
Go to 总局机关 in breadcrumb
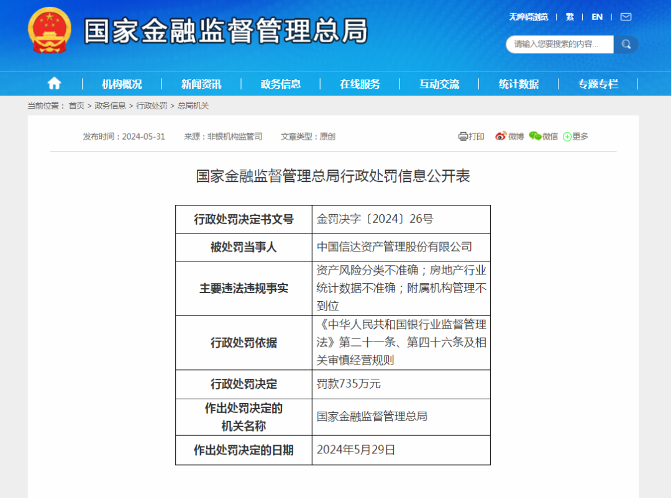(193, 106)
